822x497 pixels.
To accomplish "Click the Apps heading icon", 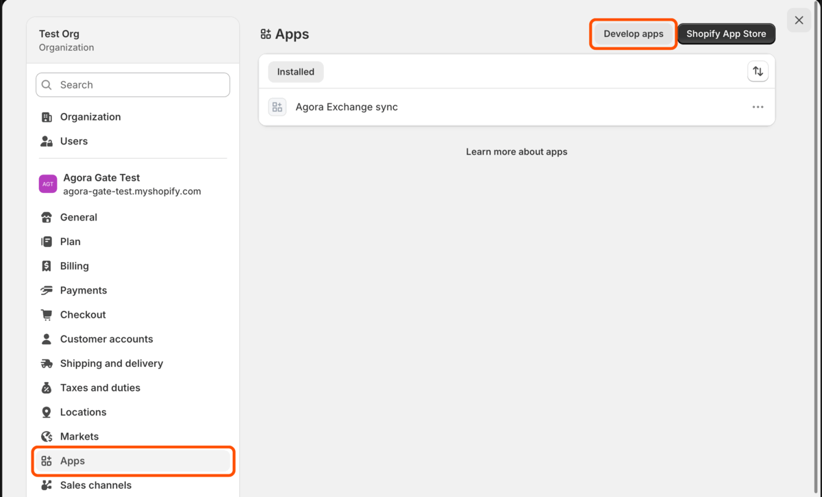I will point(266,34).
